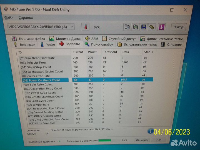Image resolution: width=200 pixels, height=150 pixels.
Task: Select the (07) Seek Error Rate row
Action: 84,76
